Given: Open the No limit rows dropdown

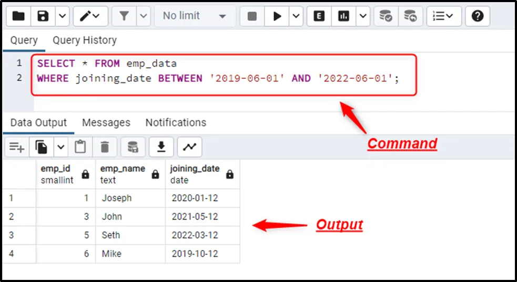Looking at the screenshot, I should pos(195,16).
